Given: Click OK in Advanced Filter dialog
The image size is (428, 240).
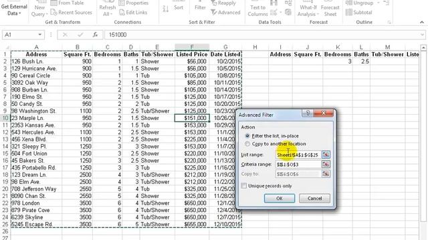Looking at the screenshot, I should (280, 198).
